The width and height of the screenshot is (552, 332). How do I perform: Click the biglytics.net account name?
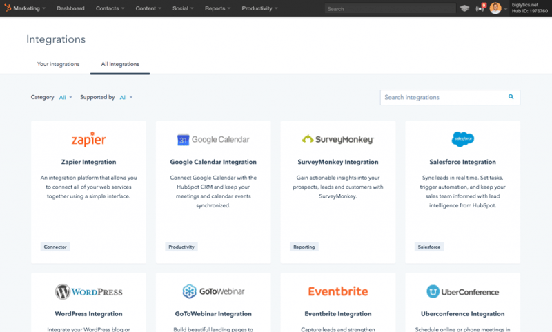pos(525,5)
